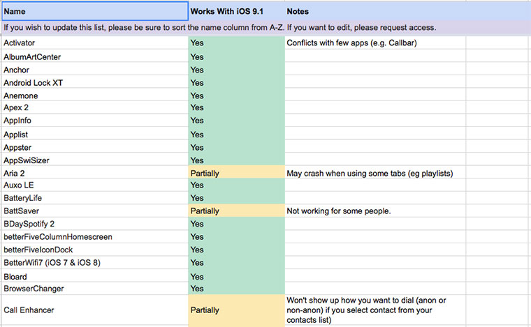Image resolution: width=531 pixels, height=327 pixels.
Task: Select the 'Works With iOS 9.1' header cell
Action: click(x=236, y=11)
